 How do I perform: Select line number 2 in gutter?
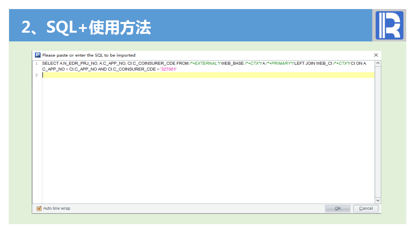point(37,75)
